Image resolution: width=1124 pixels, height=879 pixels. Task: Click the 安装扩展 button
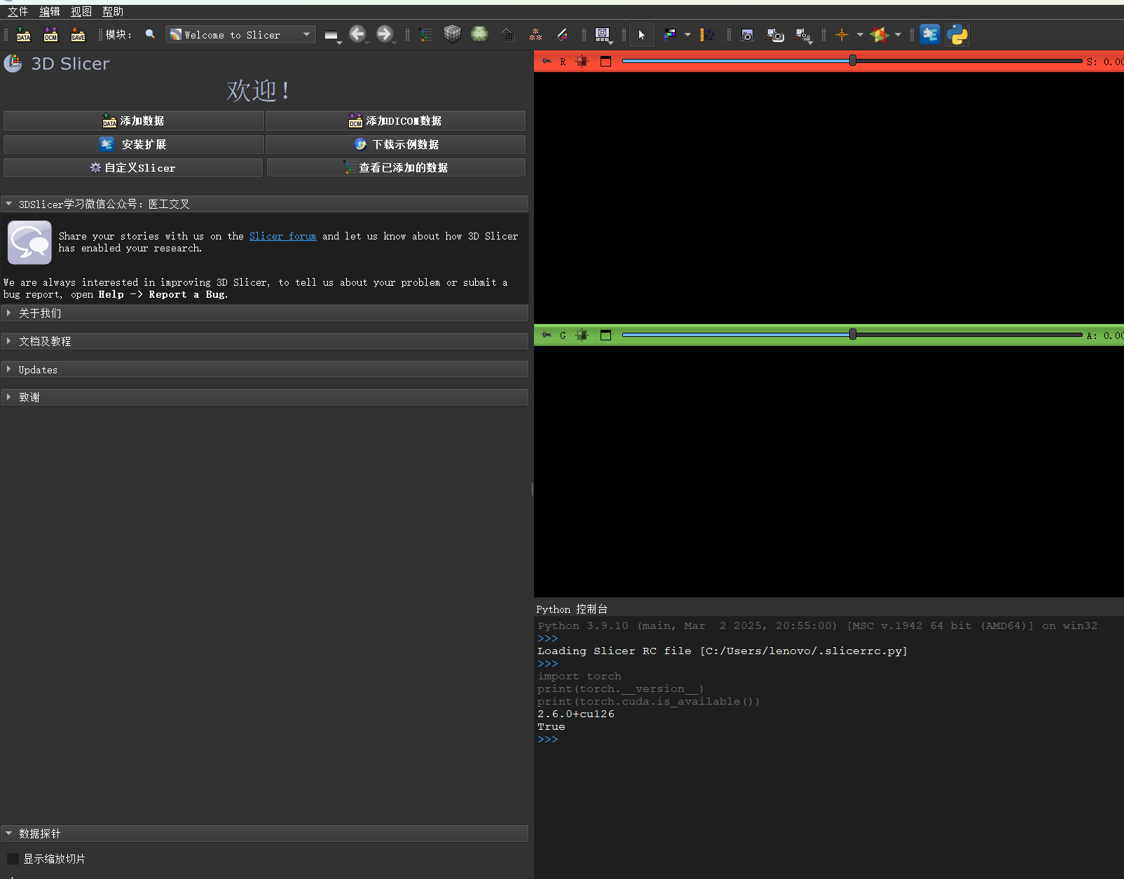tap(133, 144)
